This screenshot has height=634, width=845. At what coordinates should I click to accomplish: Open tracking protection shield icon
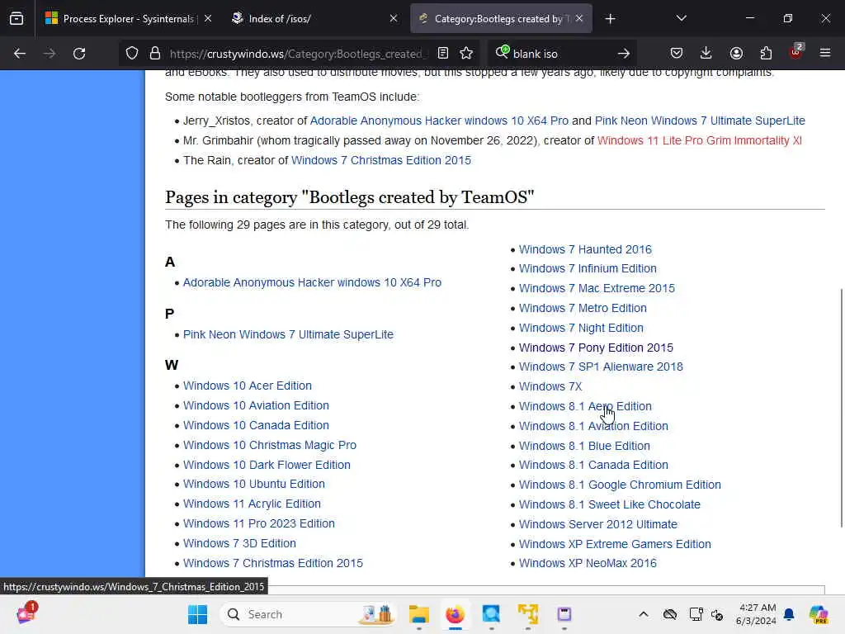click(x=132, y=54)
